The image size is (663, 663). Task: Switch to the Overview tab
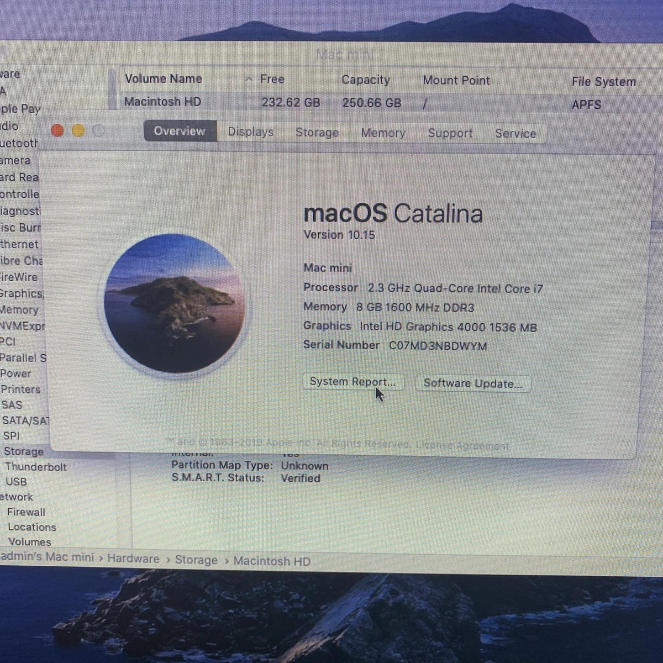(180, 131)
